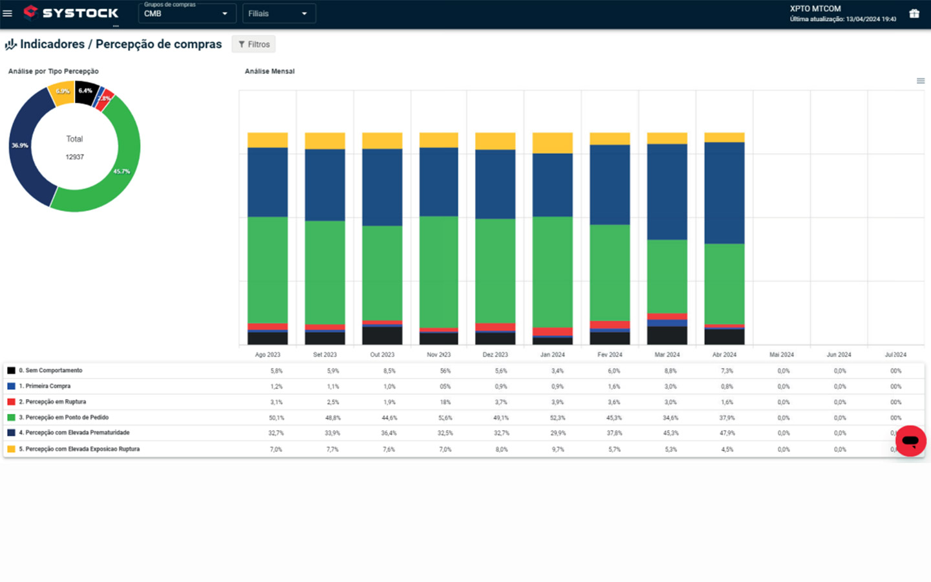This screenshot has width=931, height=582.
Task: Click the XPTO MTCOM account name
Action: tap(815, 9)
